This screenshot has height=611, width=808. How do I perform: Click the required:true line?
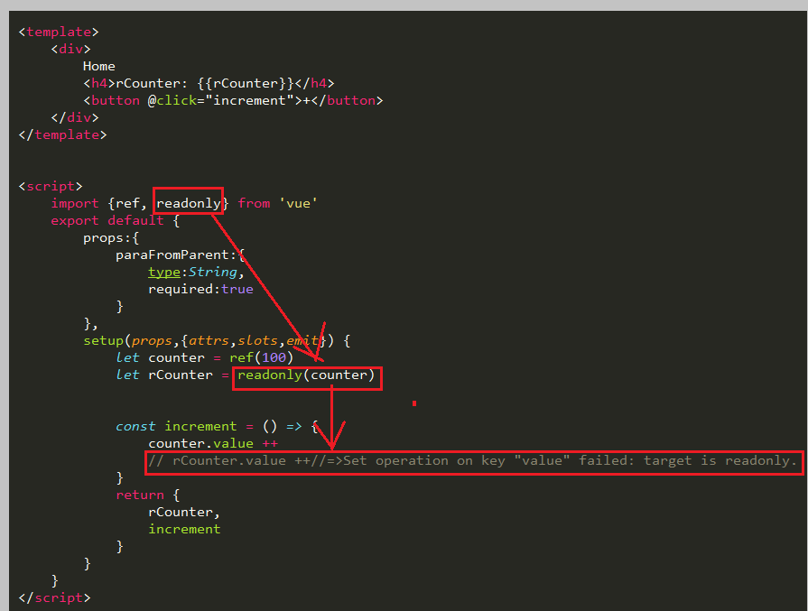(x=200, y=289)
